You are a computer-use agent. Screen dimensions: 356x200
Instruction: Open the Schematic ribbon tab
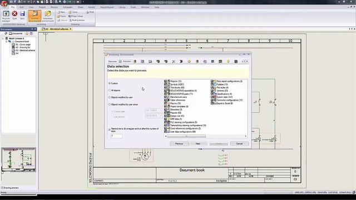68,7
